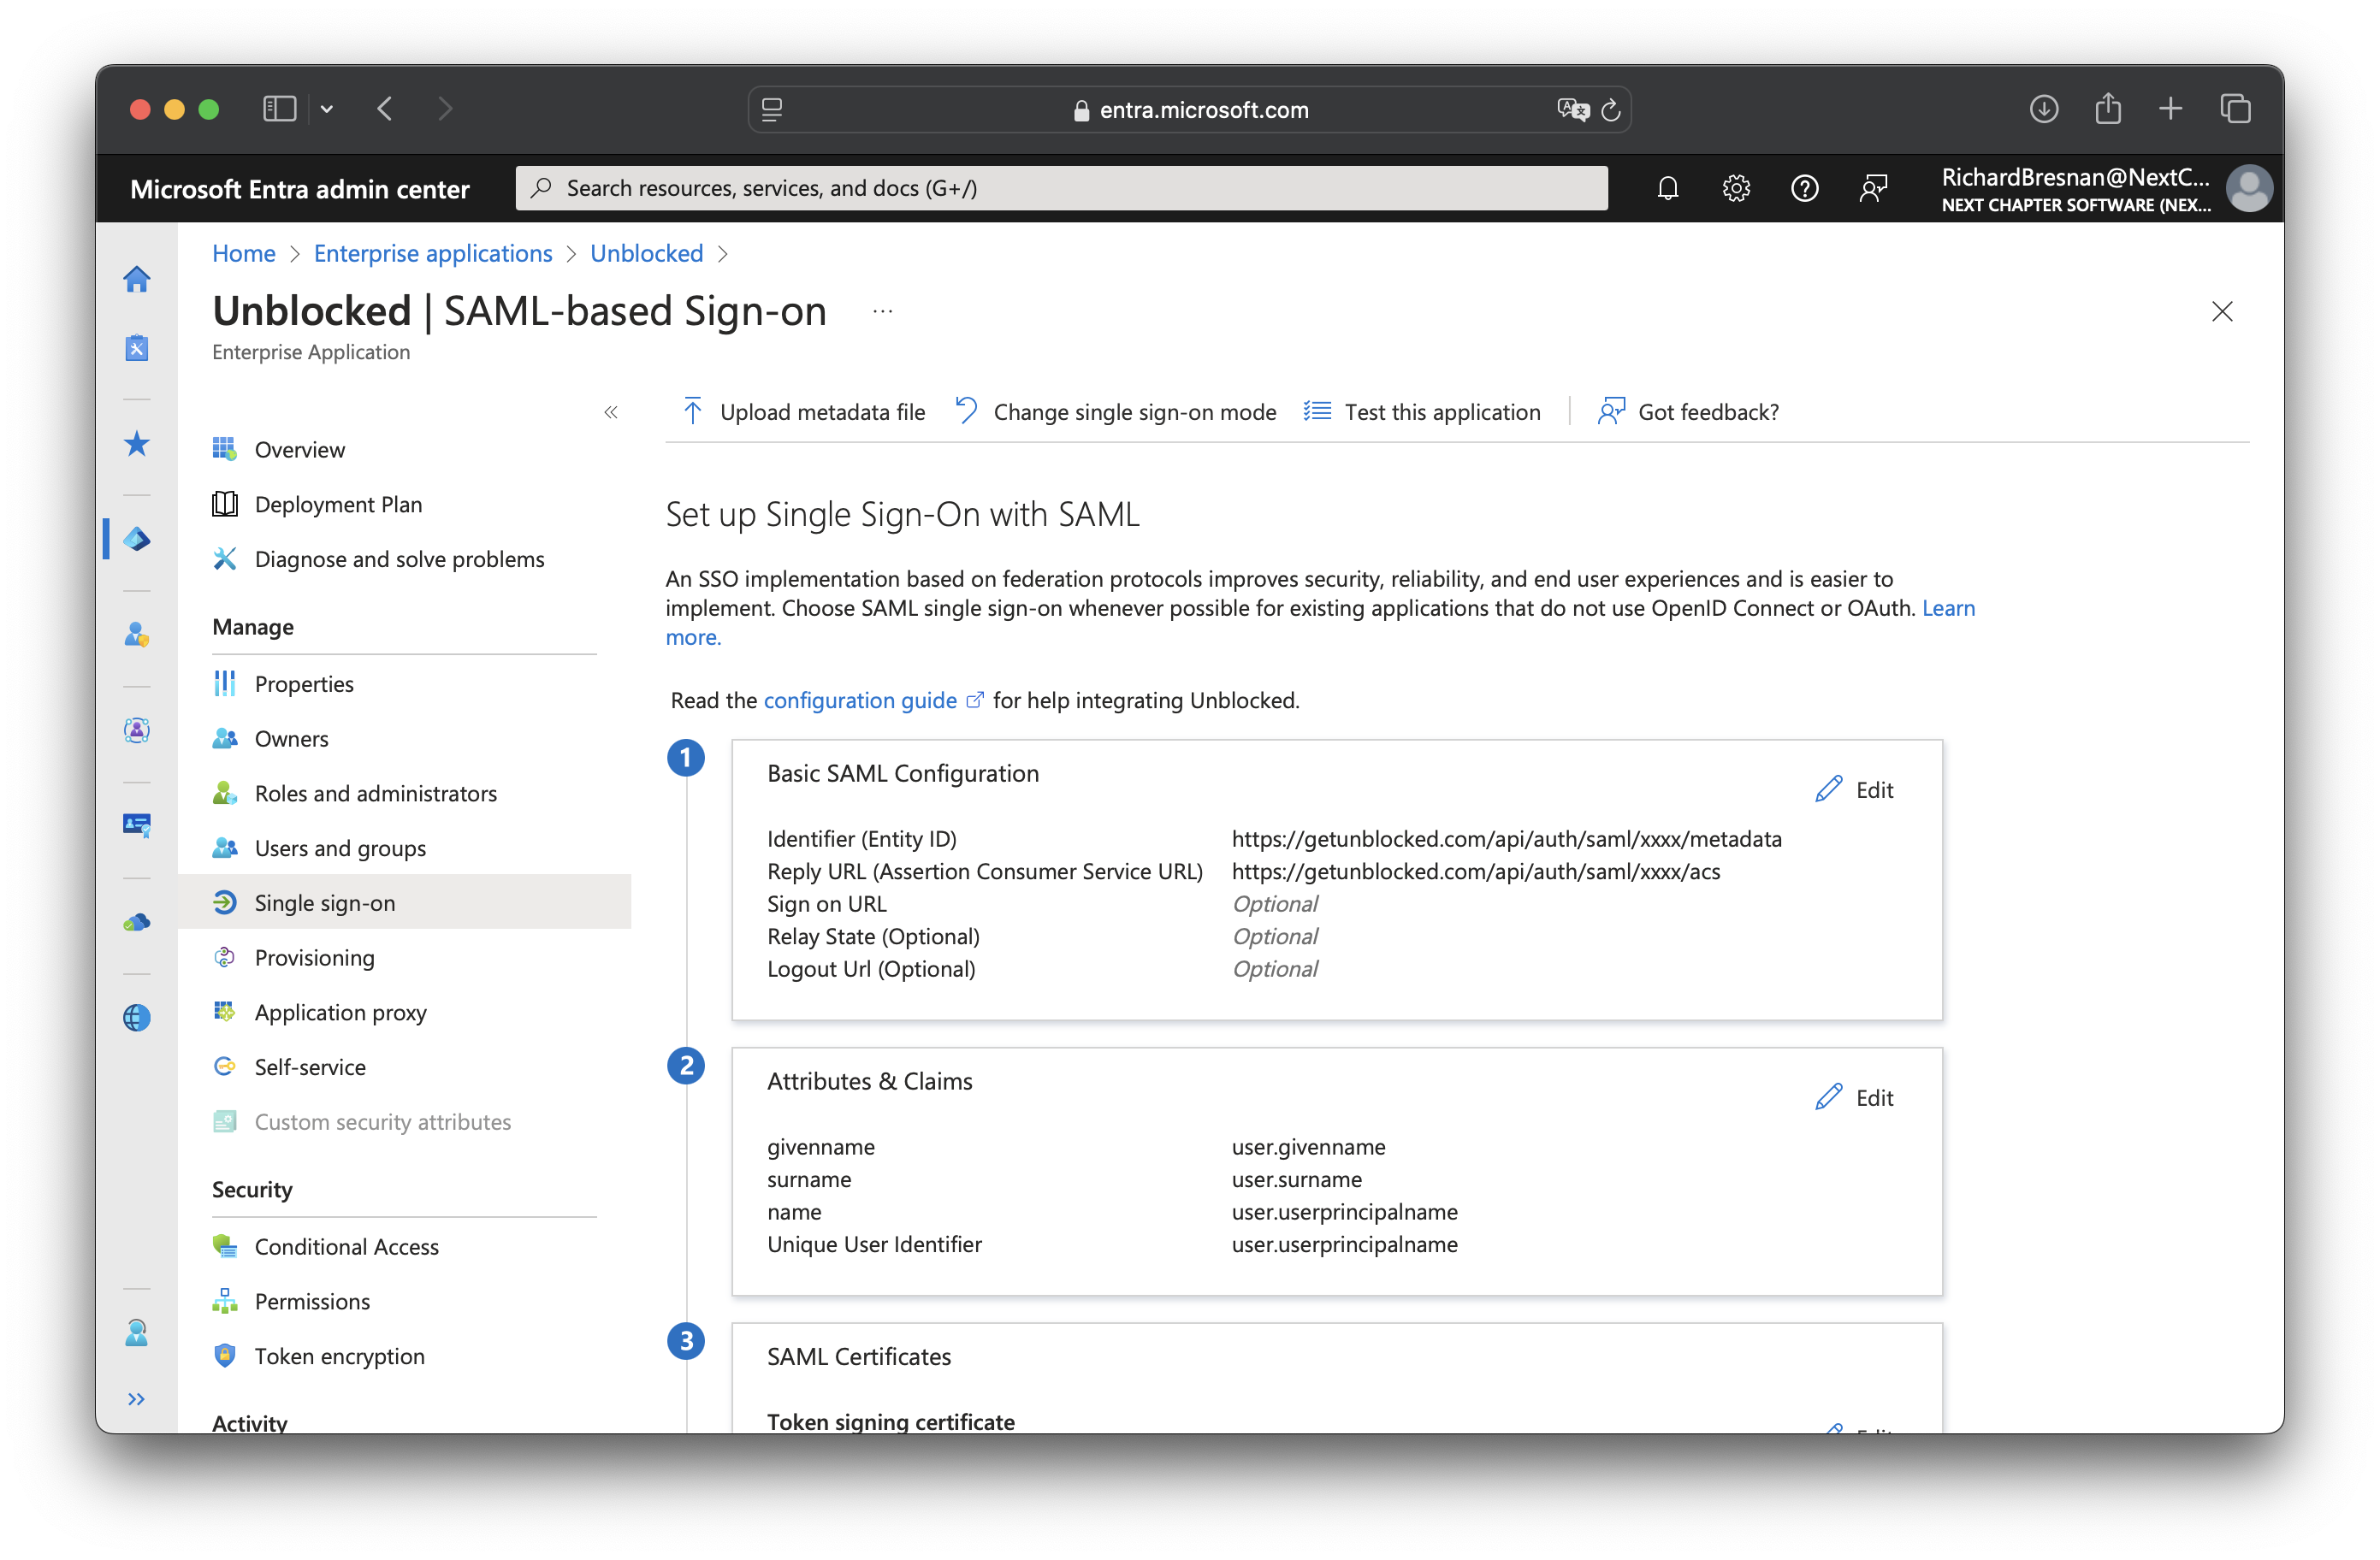
Task: Click the search resources input field
Action: [x=1061, y=188]
